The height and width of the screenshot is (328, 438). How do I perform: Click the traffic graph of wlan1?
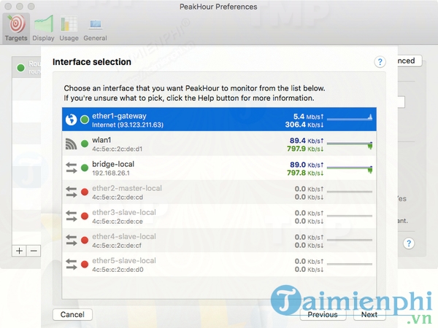coord(350,144)
